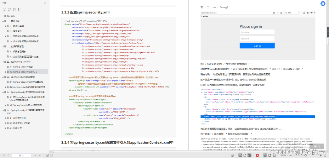Click the Please sign in heading
Image resolution: width=329 pixels, height=158 pixels.
[251, 27]
